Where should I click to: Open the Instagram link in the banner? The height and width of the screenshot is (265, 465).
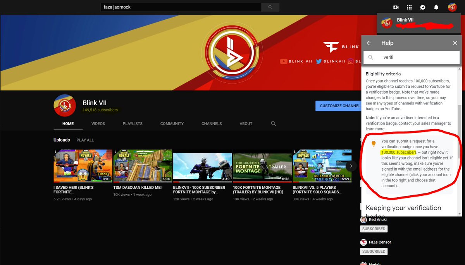point(353,61)
